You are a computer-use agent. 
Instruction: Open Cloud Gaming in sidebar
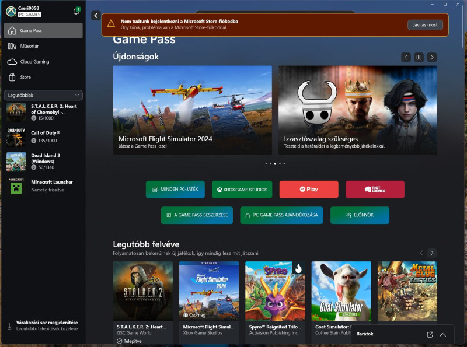coord(43,62)
